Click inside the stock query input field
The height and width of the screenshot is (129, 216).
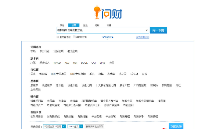(100, 30)
